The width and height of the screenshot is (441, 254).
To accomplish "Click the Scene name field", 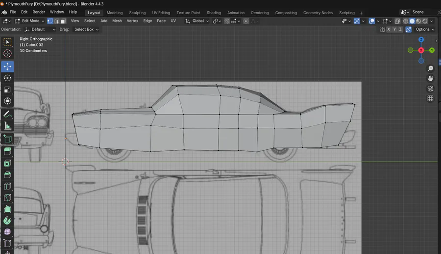I will [x=424, y=12].
